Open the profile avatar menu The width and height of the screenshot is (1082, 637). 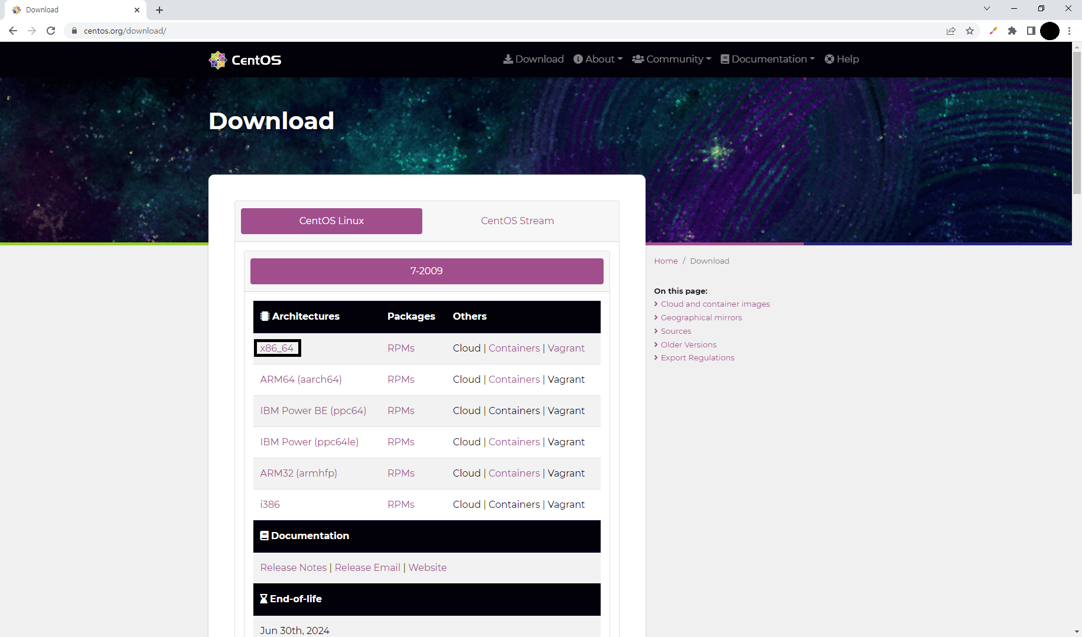1050,31
